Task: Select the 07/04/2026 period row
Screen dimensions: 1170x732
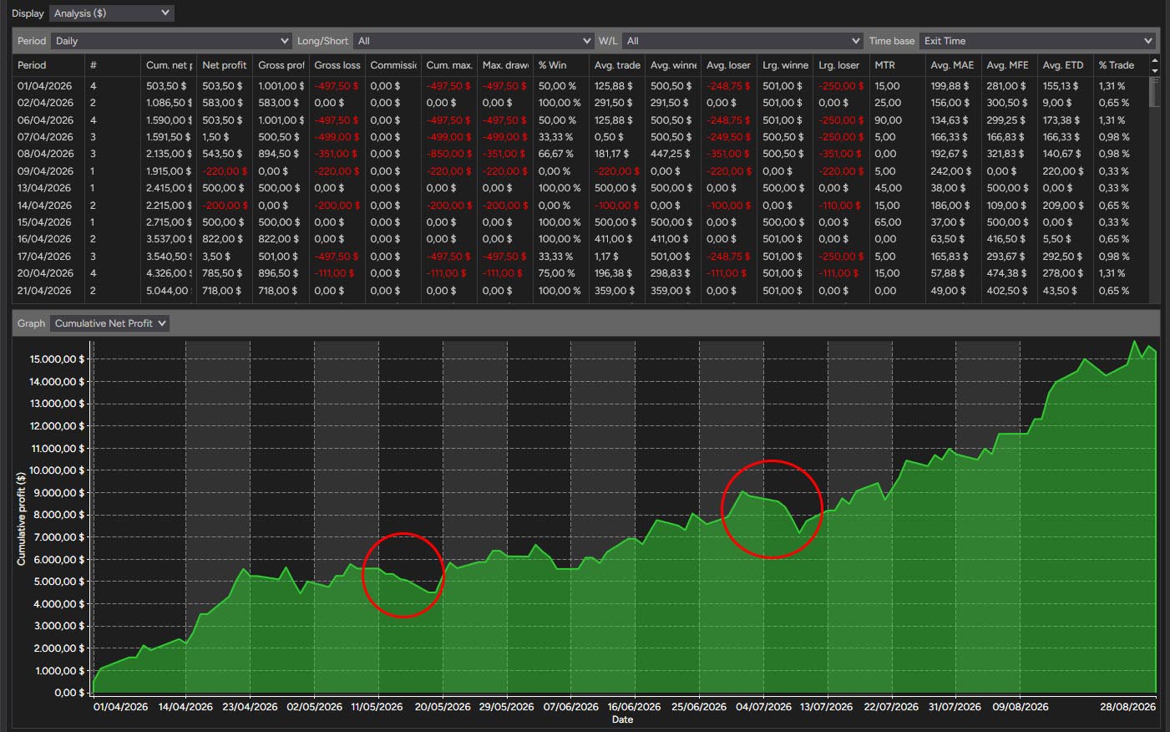Action: coord(580,137)
